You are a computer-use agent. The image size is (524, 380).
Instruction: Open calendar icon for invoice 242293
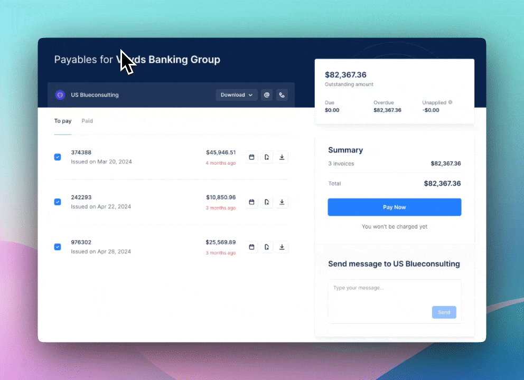pyautogui.click(x=251, y=202)
